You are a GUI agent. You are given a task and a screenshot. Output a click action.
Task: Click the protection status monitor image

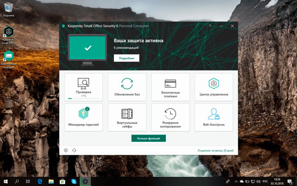87,50
